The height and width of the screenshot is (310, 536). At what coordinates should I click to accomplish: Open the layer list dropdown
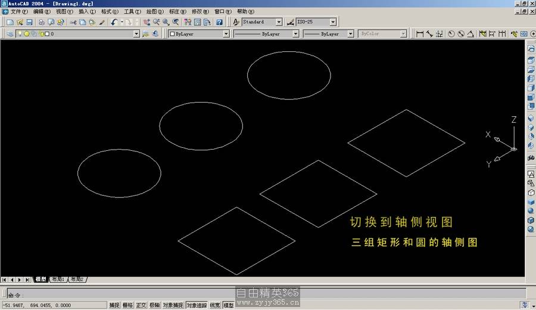pyautogui.click(x=136, y=34)
